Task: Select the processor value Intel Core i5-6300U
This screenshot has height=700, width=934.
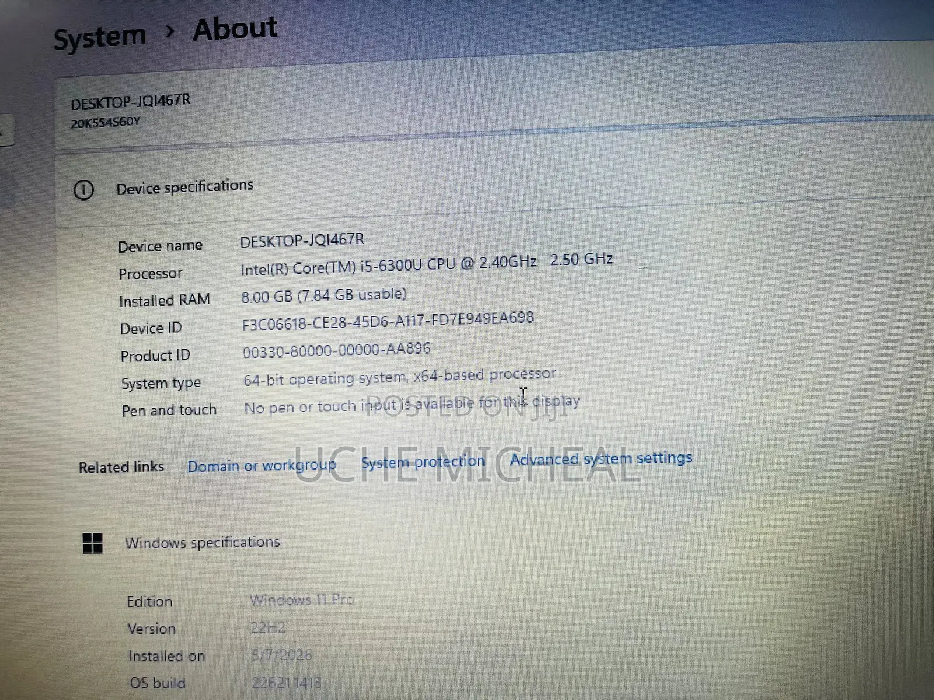Action: pos(427,264)
